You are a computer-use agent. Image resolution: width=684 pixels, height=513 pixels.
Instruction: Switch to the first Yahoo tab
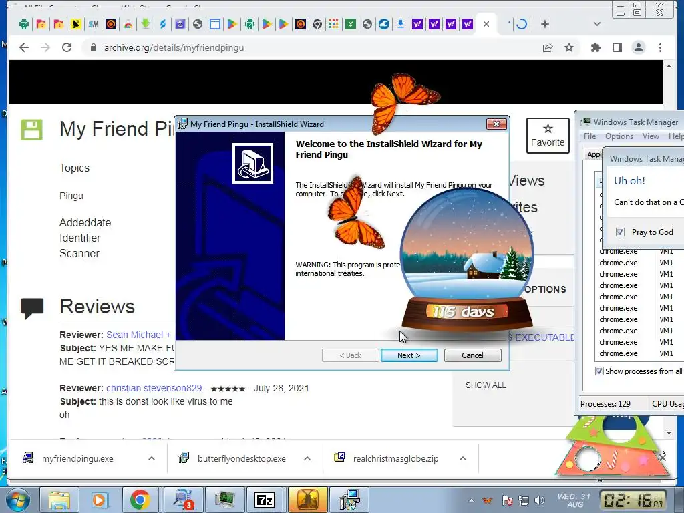(x=417, y=24)
